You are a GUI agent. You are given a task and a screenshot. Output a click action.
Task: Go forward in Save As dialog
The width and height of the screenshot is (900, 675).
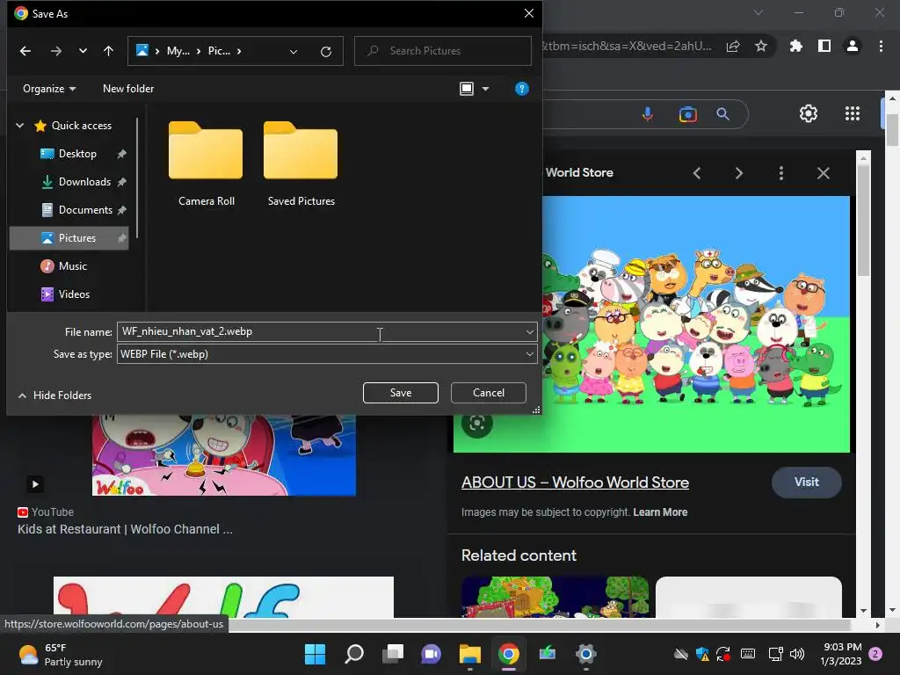click(x=55, y=51)
